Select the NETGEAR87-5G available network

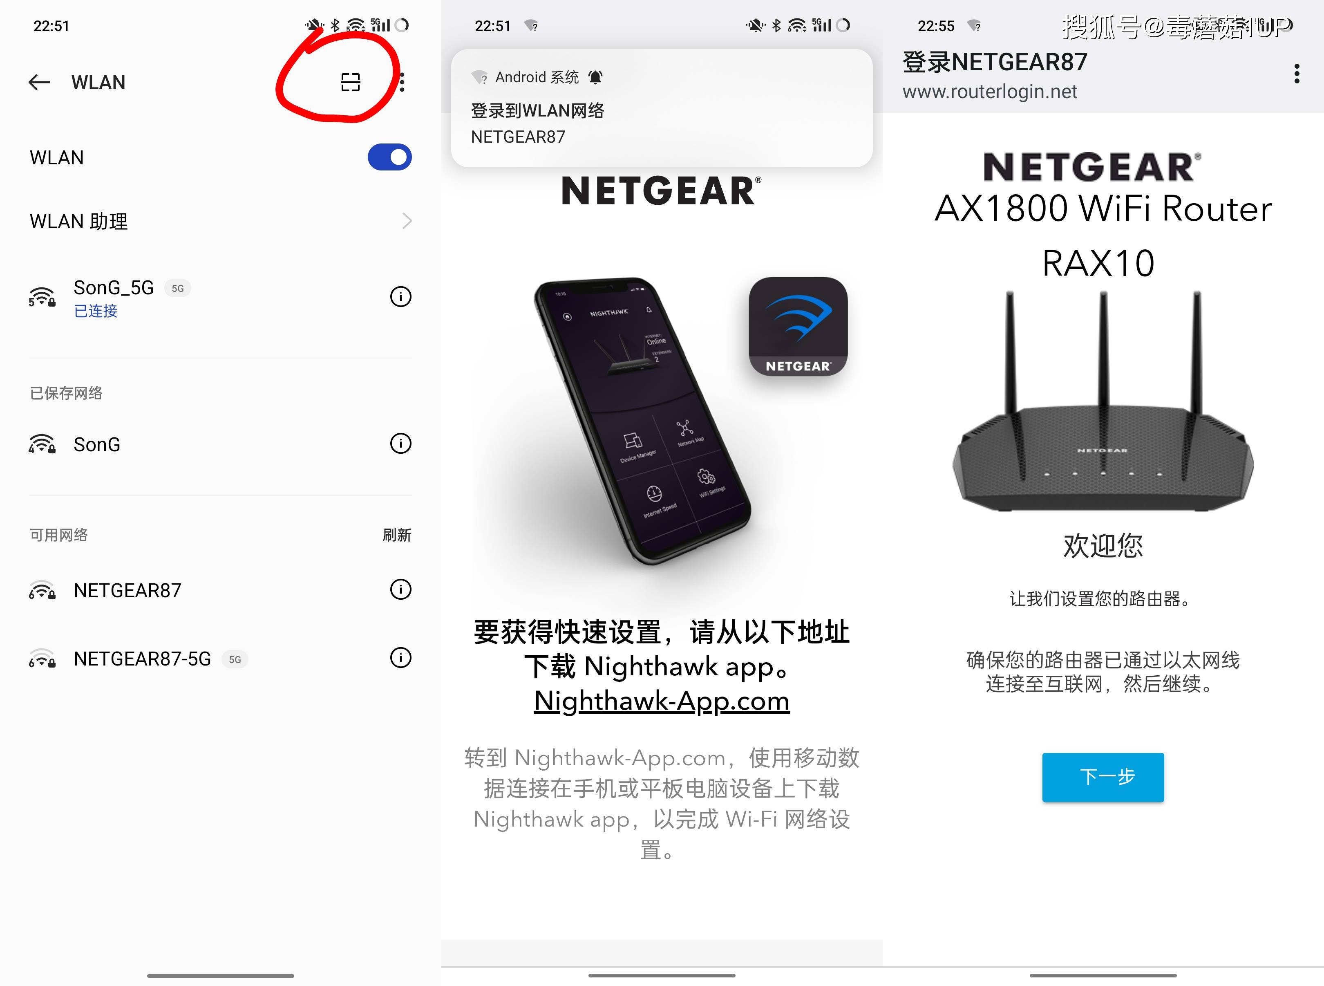click(220, 659)
